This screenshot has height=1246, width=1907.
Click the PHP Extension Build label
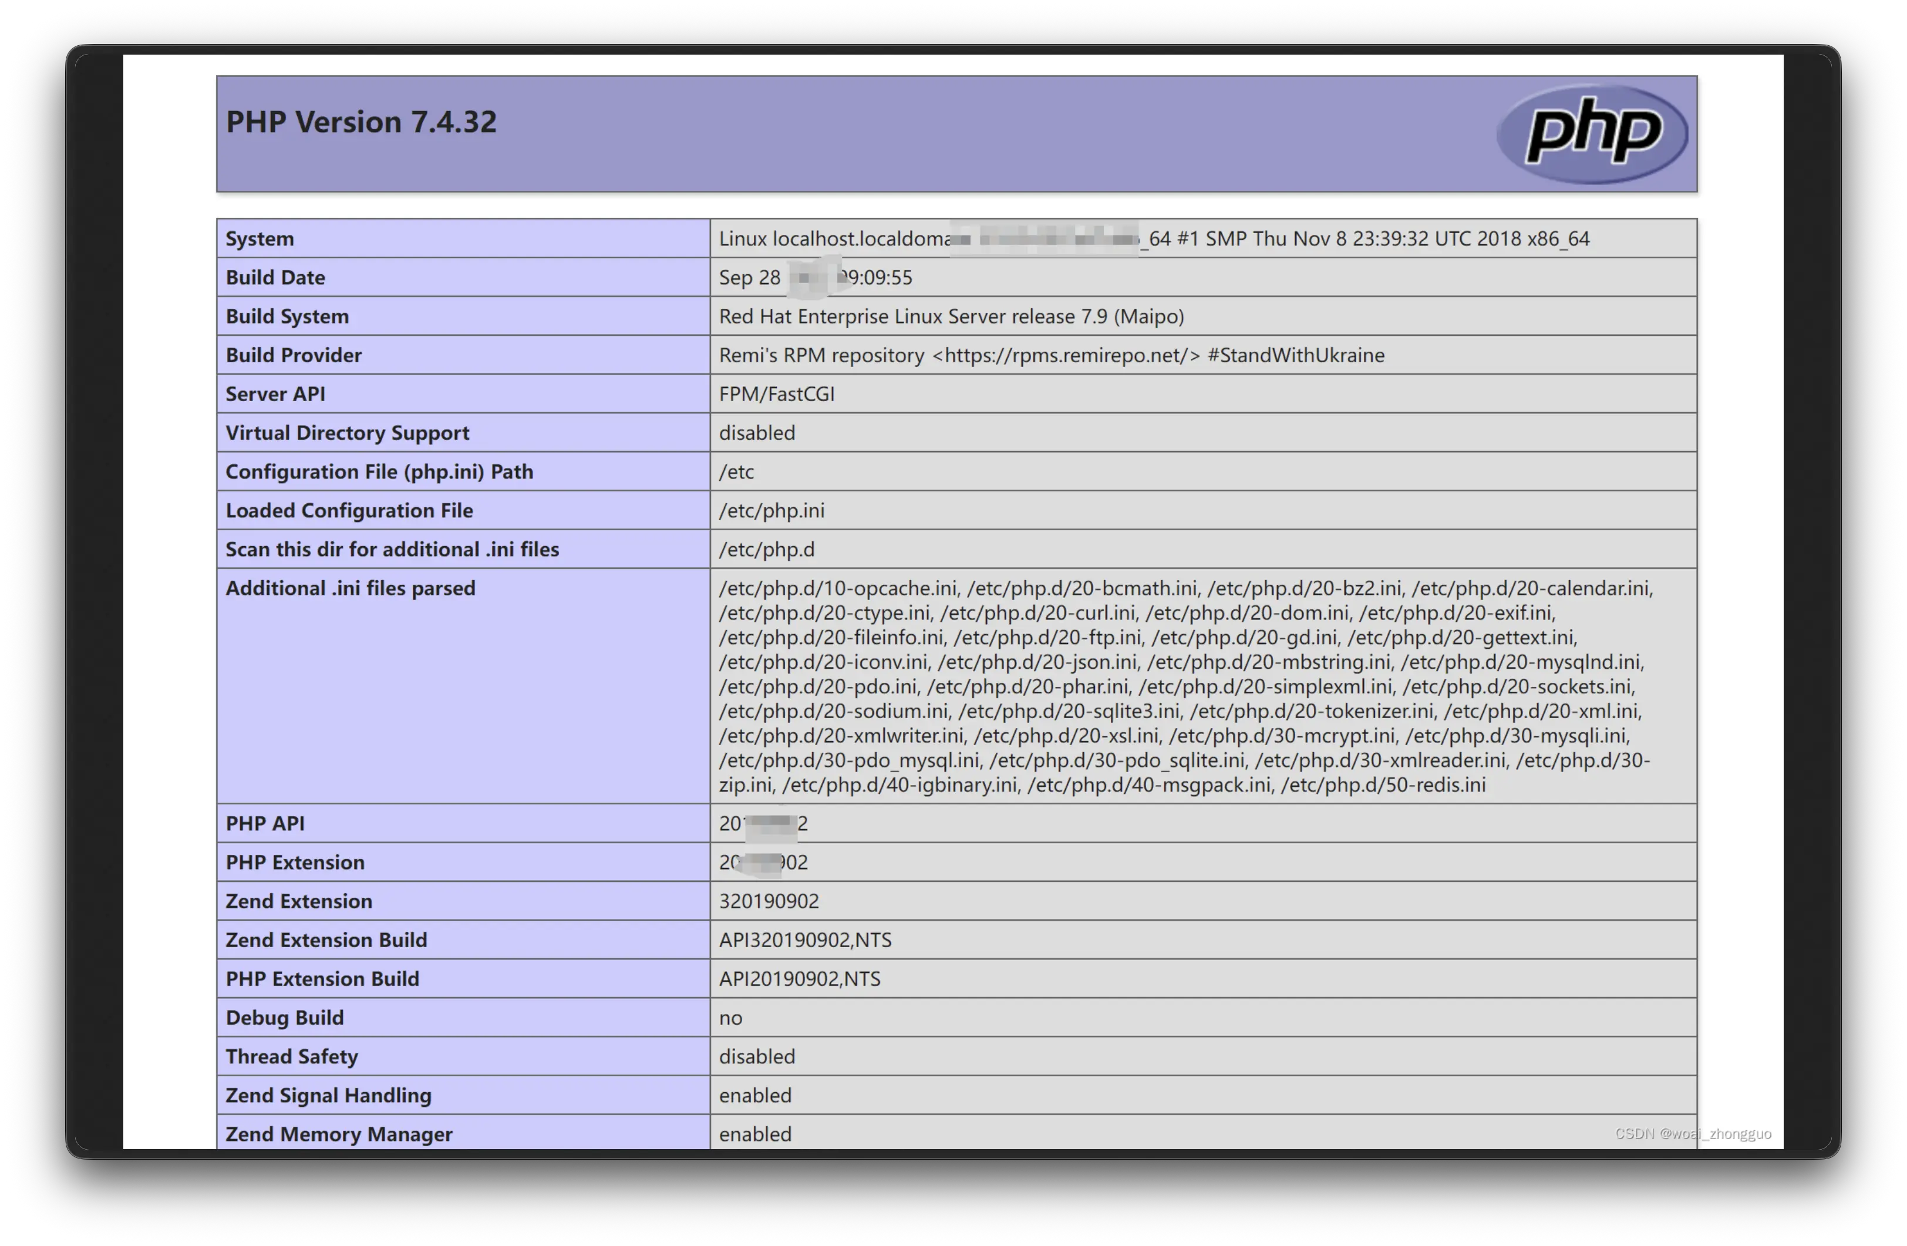[x=322, y=979]
